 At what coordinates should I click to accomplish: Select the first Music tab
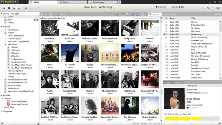[43, 2]
